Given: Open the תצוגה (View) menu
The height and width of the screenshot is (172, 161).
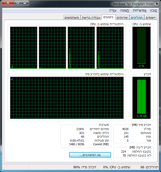Looking at the screenshot, I should [x=124, y=10].
